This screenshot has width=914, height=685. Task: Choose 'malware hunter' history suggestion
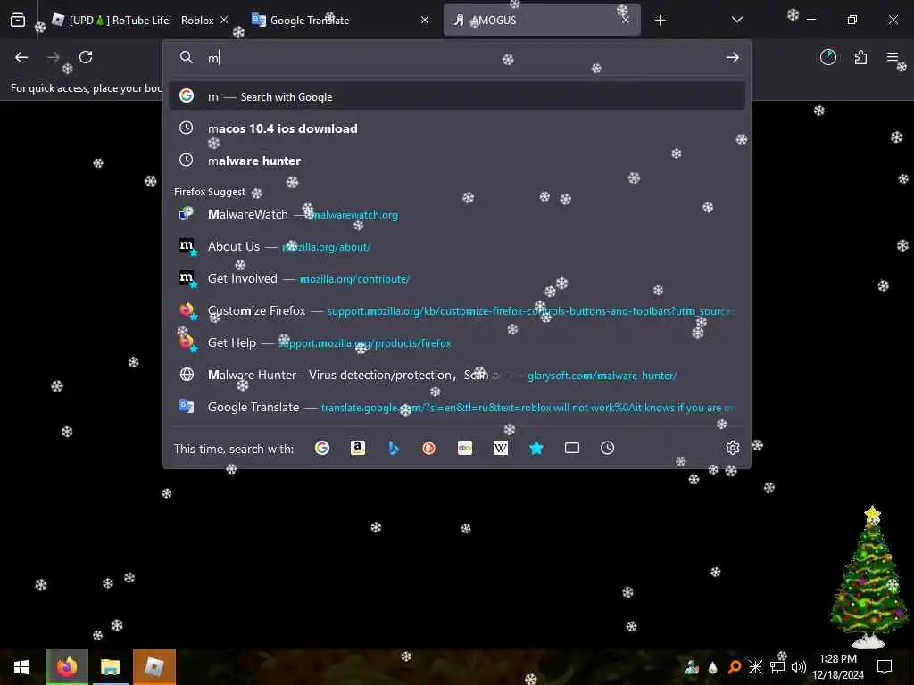click(x=457, y=161)
